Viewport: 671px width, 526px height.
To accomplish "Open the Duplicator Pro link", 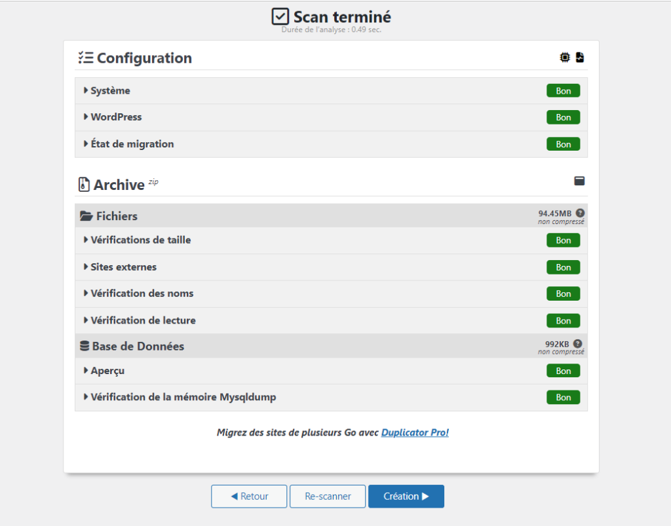I will (x=414, y=432).
